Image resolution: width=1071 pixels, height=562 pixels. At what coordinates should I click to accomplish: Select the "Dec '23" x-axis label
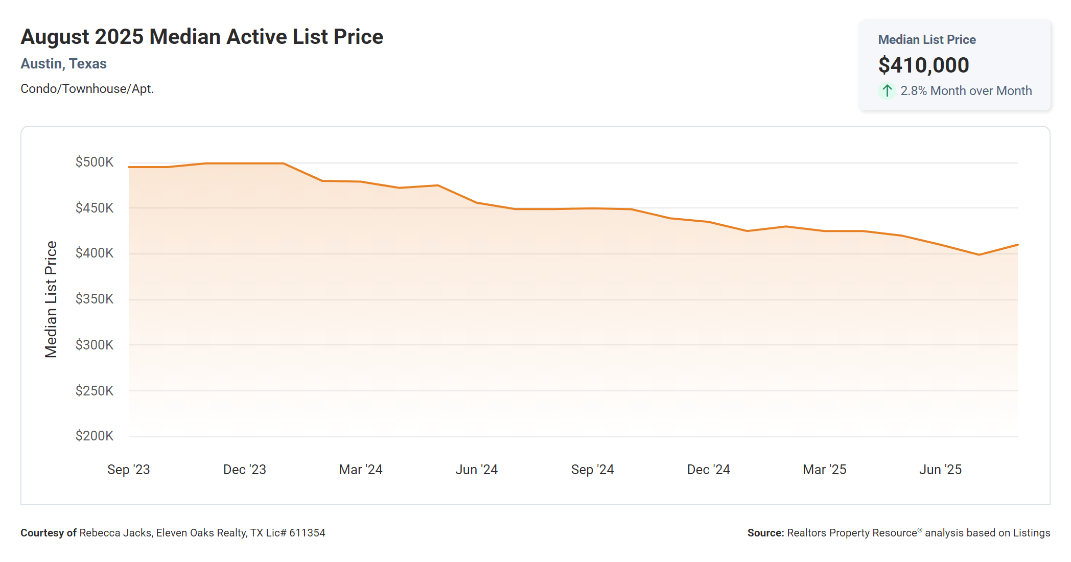click(x=245, y=470)
